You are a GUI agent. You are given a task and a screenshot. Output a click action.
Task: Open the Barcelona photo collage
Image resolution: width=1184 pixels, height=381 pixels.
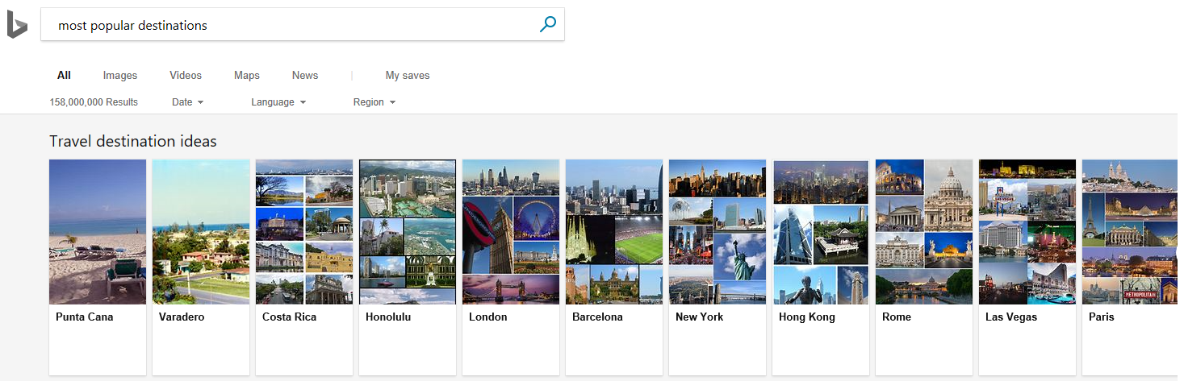[614, 232]
